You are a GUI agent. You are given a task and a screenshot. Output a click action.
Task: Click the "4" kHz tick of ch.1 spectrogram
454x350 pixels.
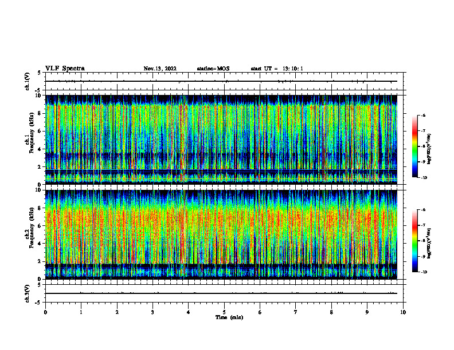point(40,149)
